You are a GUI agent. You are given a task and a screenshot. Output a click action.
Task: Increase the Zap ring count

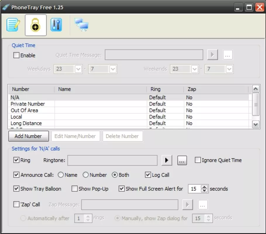coord(88,216)
